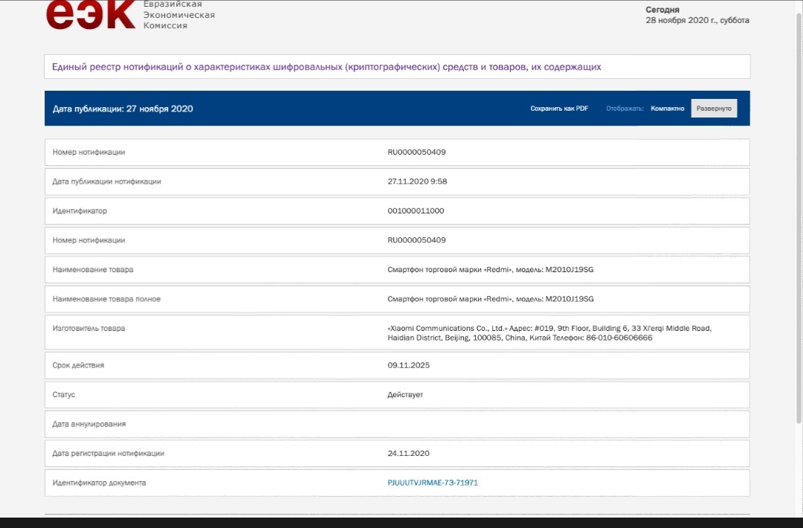Select text Евразийская Экономическая Комиссия
The height and width of the screenshot is (528, 803).
tap(178, 15)
